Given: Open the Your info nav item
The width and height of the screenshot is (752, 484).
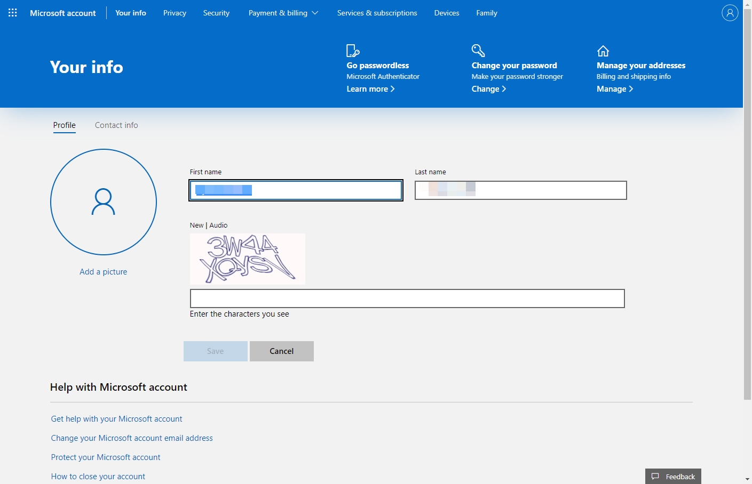Looking at the screenshot, I should coord(131,13).
